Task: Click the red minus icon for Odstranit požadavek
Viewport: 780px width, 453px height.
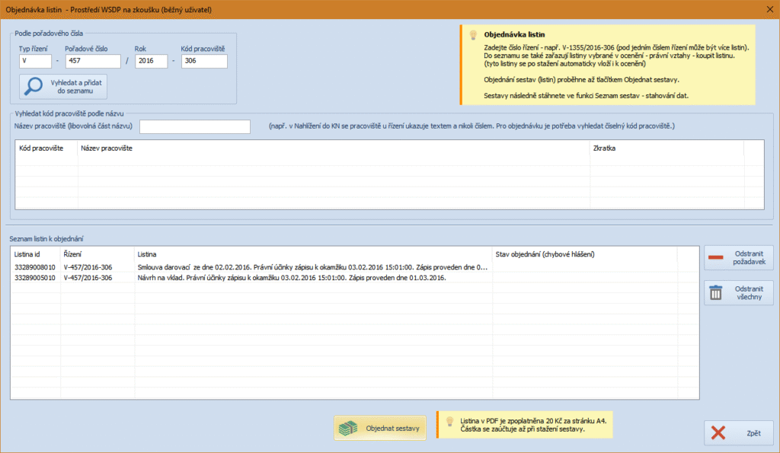Action: pos(716,257)
